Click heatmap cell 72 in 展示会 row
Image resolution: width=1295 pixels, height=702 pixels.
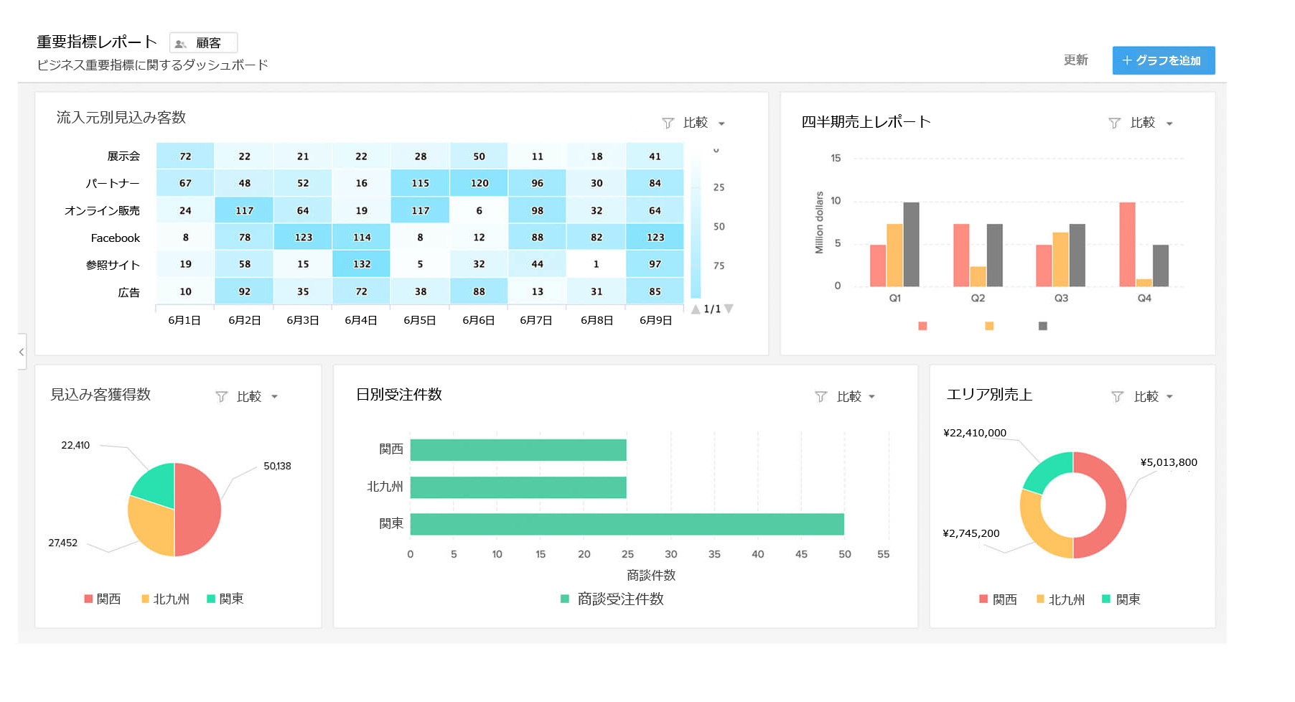(185, 156)
